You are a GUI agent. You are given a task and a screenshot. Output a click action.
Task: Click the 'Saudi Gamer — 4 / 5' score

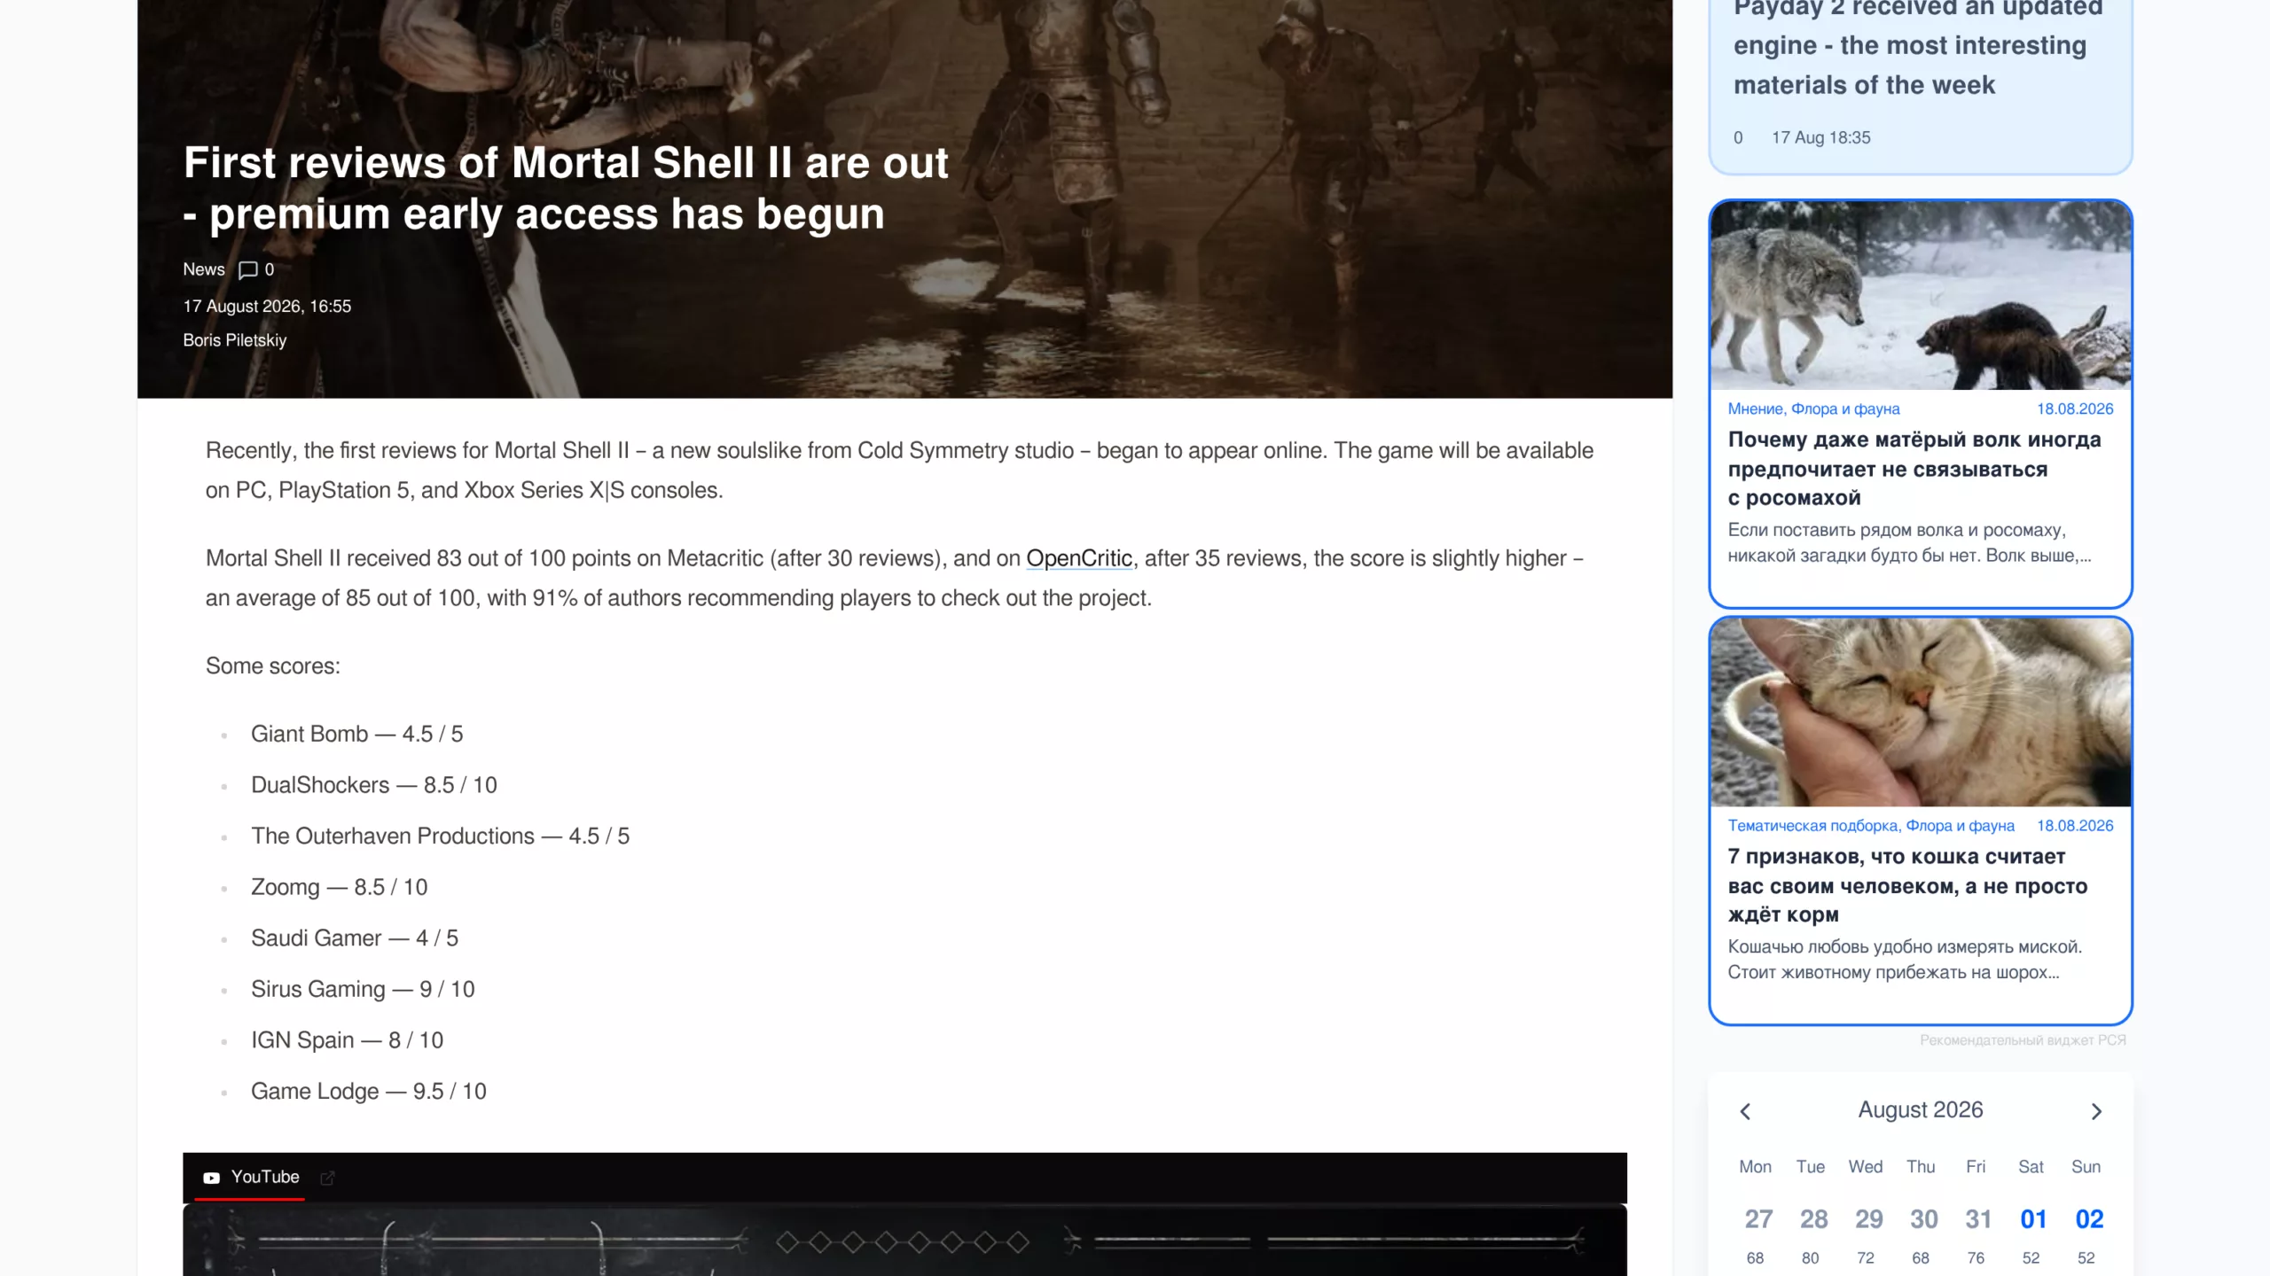pos(355,938)
